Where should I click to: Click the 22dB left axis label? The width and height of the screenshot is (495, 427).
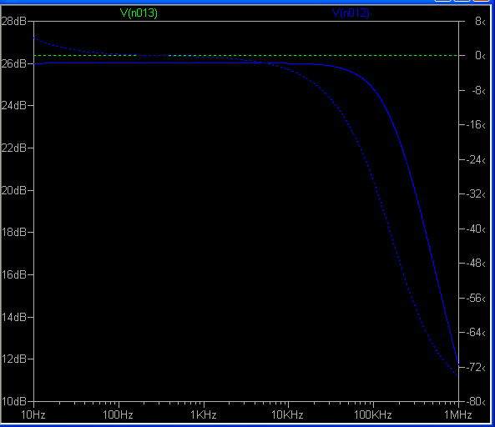click(13, 148)
